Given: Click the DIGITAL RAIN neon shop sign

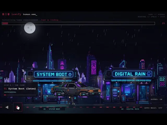Looking at the screenshot, I should point(132,74).
